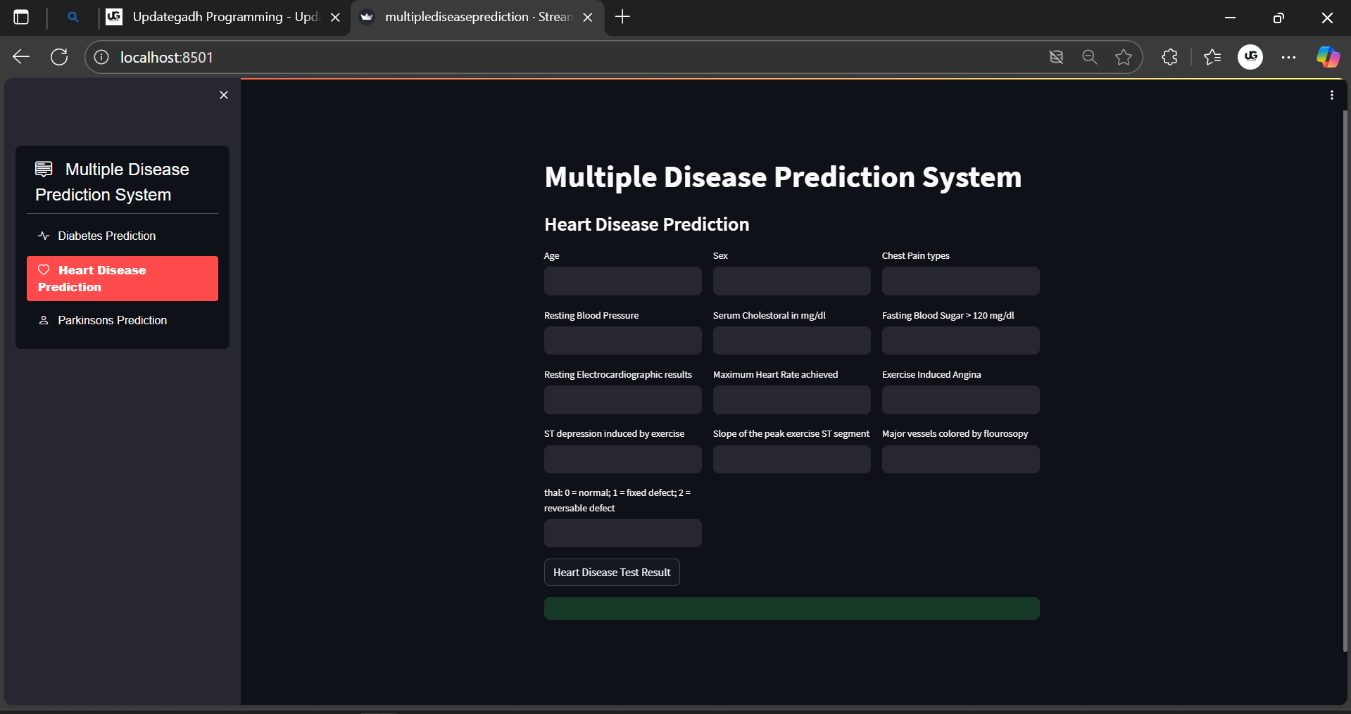Click the browser extensions puzzle icon
Image resolution: width=1351 pixels, height=714 pixels.
pos(1169,57)
